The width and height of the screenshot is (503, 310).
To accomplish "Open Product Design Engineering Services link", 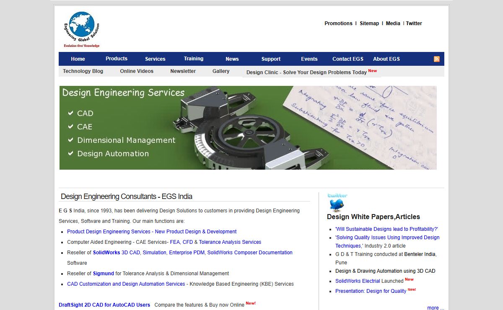I will click(x=152, y=232).
